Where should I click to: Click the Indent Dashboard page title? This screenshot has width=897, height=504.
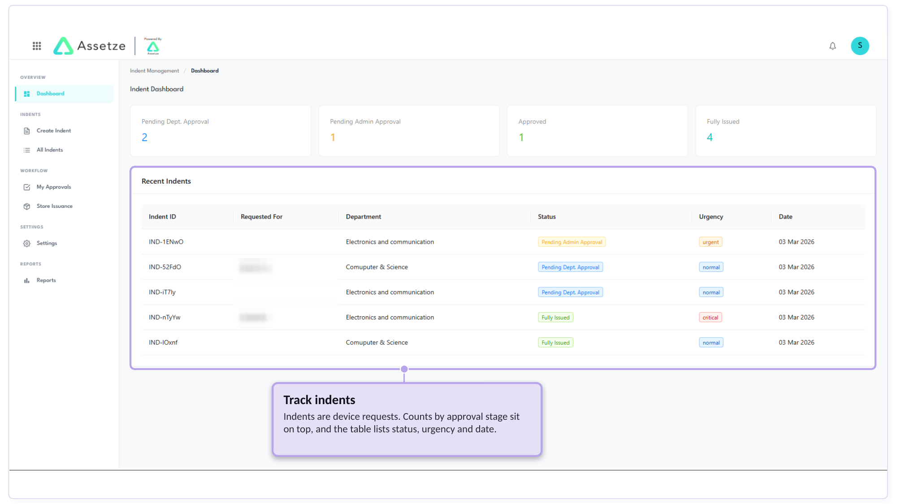(156, 89)
